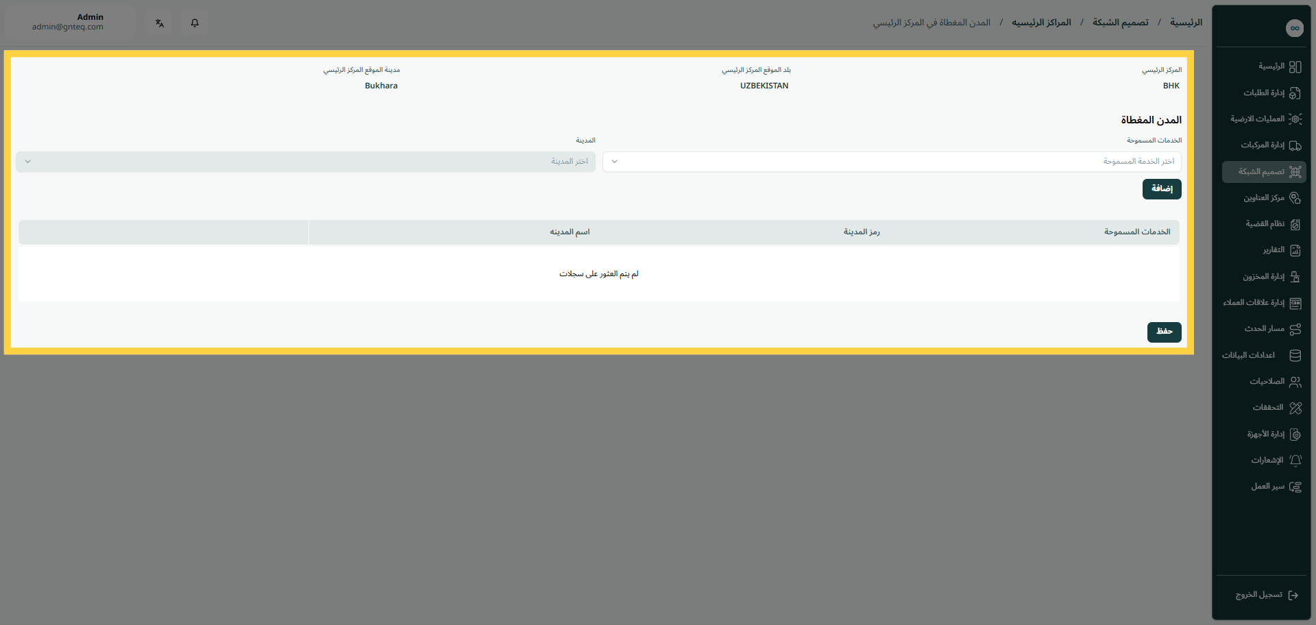Click the المدن المغطاة section heading
1316x625 pixels.
(1151, 120)
